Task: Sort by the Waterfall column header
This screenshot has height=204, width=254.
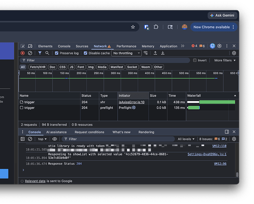Action: coord(212,95)
